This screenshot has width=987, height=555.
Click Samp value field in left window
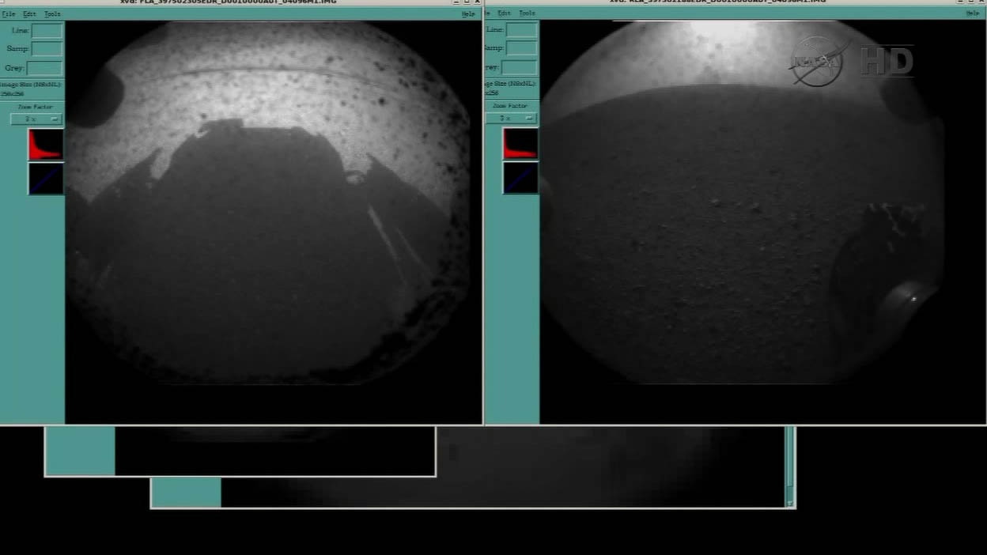47,49
